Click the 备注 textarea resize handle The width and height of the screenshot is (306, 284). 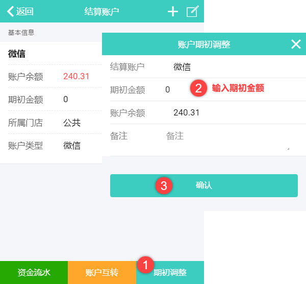point(288,148)
